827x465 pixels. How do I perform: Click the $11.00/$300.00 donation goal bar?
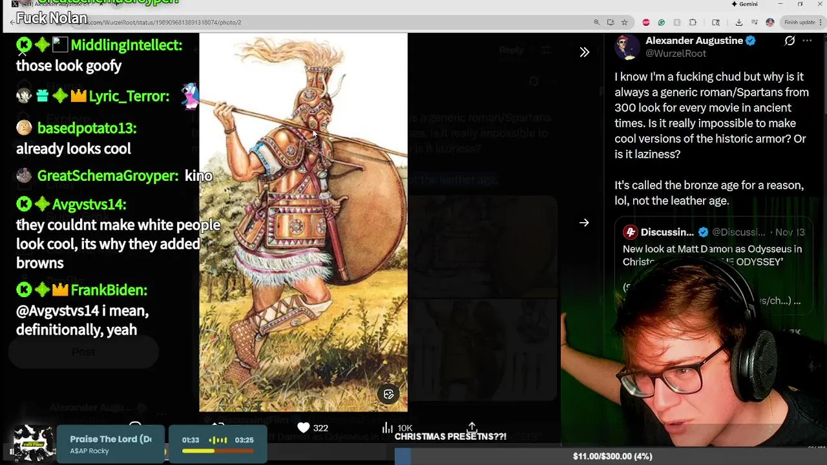pos(612,456)
